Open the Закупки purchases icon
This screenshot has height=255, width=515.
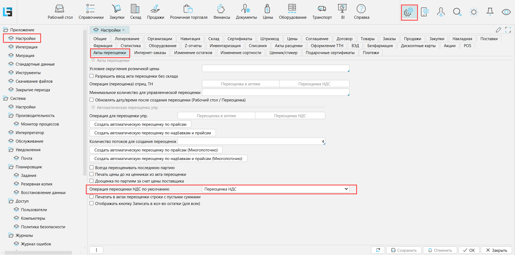(117, 12)
